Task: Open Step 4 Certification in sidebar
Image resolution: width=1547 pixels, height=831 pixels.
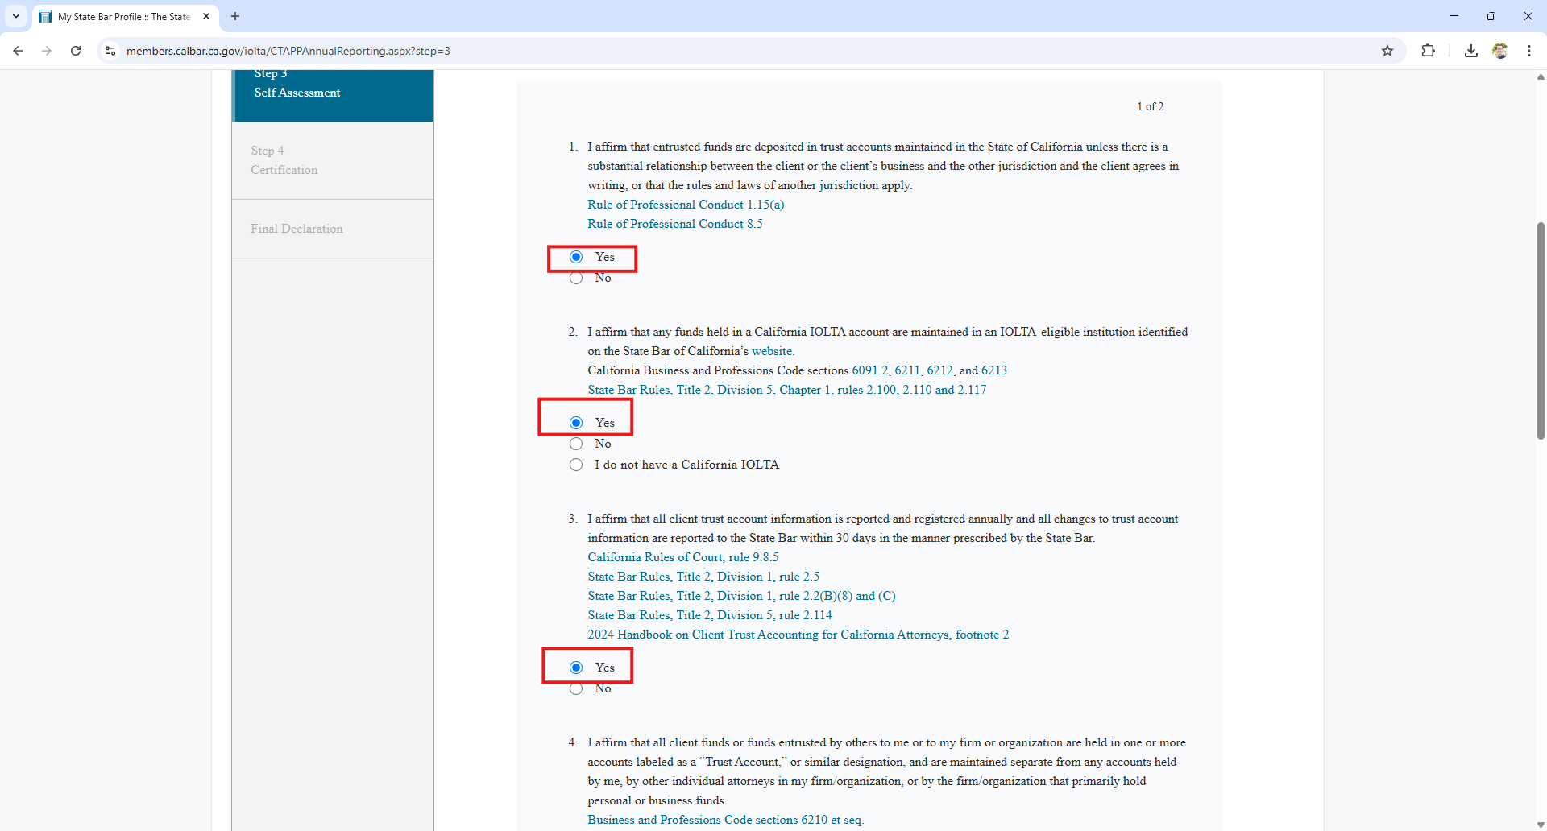Action: [333, 160]
